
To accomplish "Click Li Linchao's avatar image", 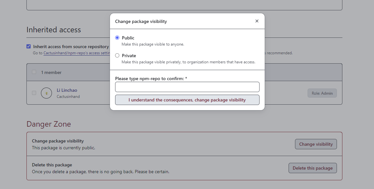I will coord(46,93).
